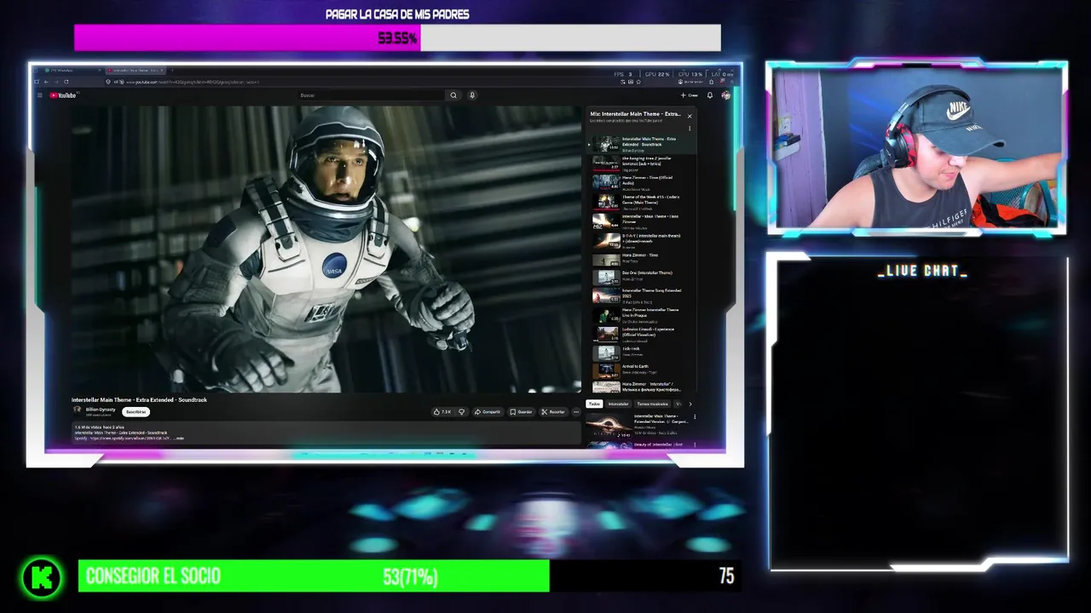Click the Recortar clip button

tap(553, 412)
